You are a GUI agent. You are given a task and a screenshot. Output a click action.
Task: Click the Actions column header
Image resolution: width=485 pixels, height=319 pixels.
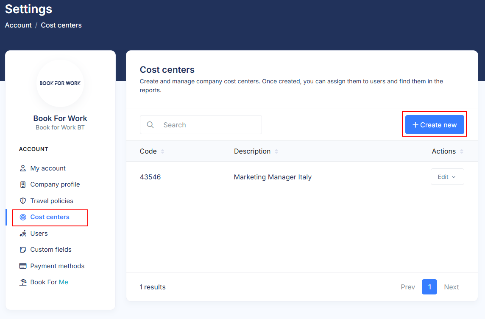pos(443,151)
